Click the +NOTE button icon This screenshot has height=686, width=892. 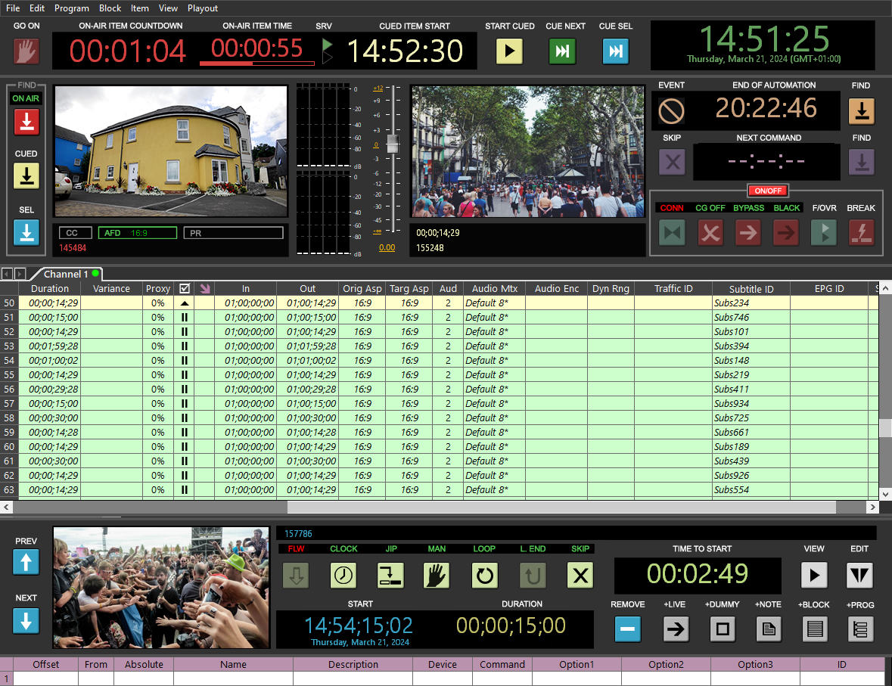click(x=769, y=629)
